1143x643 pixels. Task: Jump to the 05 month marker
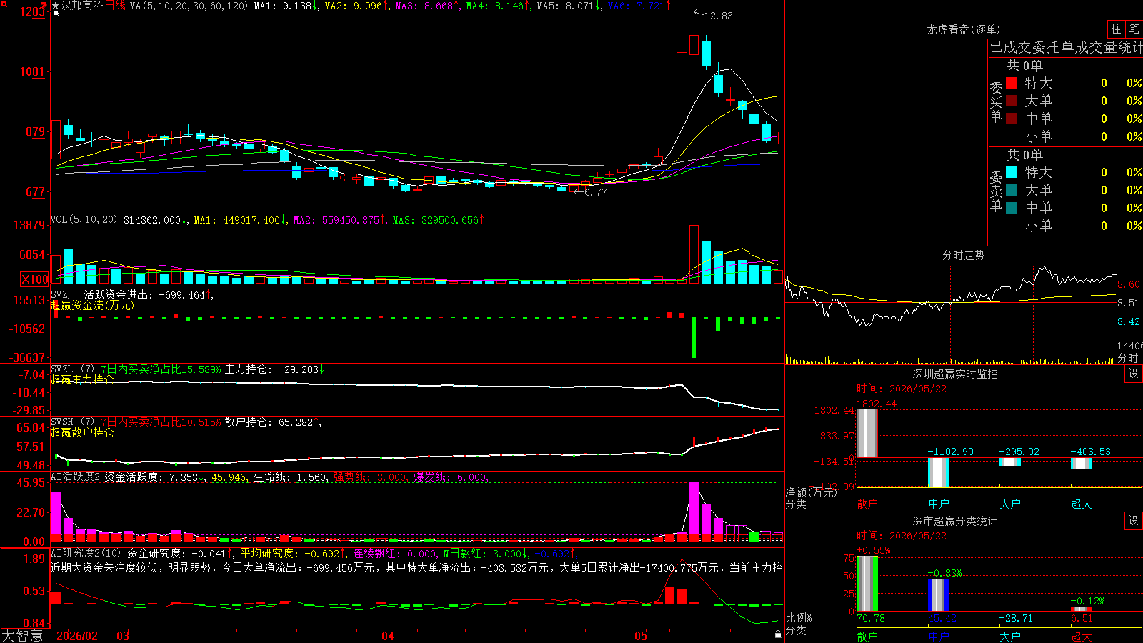pyautogui.click(x=641, y=636)
